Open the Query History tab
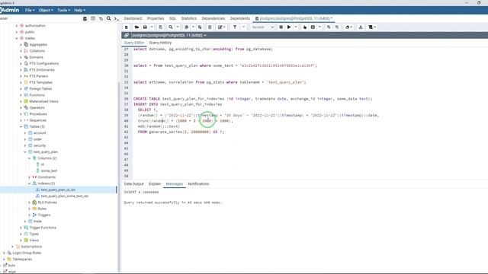 point(160,43)
